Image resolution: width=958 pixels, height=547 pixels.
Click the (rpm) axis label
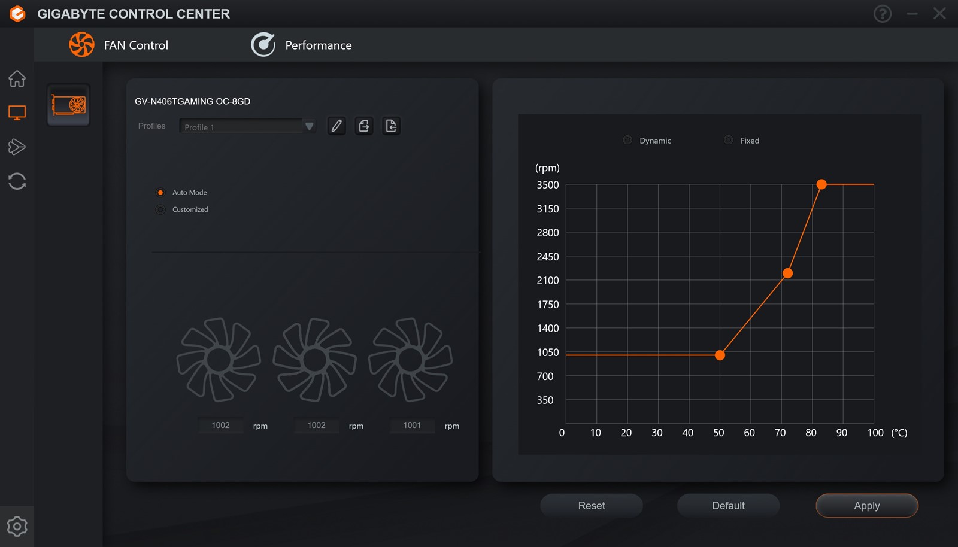pos(547,168)
